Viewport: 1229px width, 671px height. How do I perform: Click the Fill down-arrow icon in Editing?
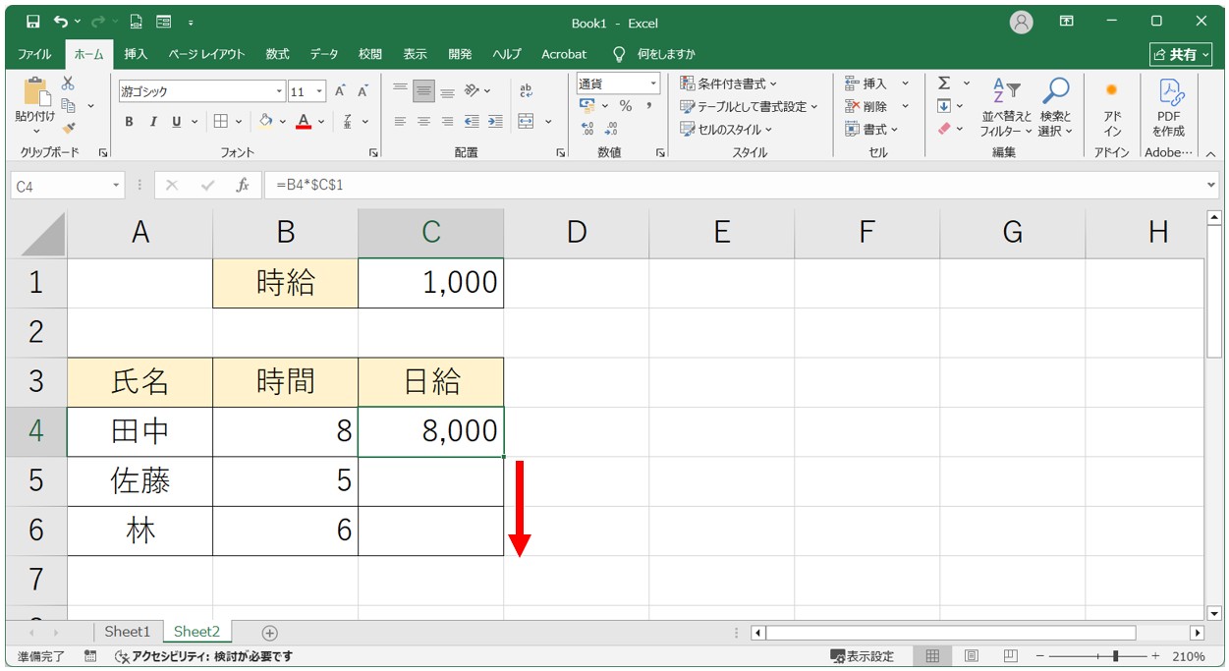(x=944, y=106)
